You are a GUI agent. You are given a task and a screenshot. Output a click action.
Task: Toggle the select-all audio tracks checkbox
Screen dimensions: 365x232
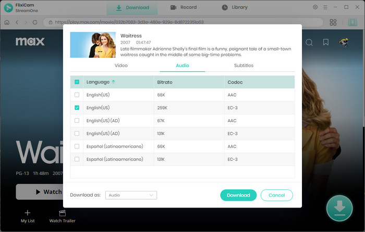pyautogui.click(x=77, y=82)
